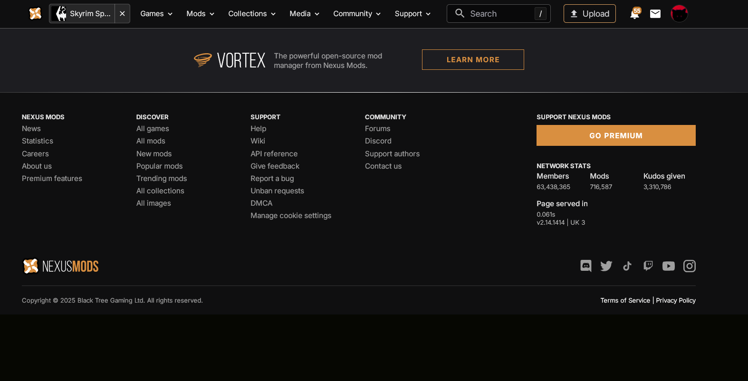View New mods link
This screenshot has height=381, width=748.
click(154, 154)
